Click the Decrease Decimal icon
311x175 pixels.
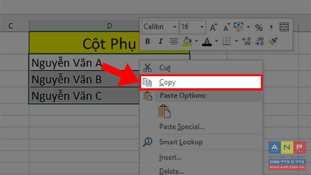click(260, 41)
